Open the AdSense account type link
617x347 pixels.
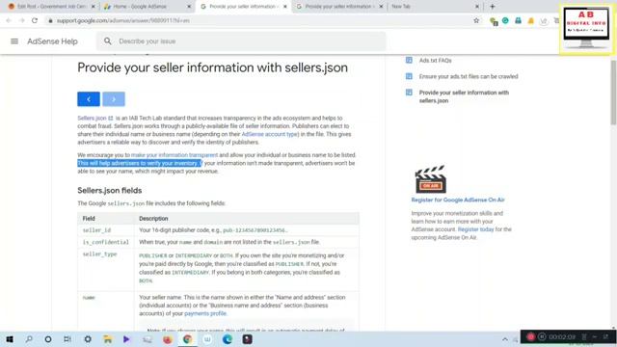point(270,134)
